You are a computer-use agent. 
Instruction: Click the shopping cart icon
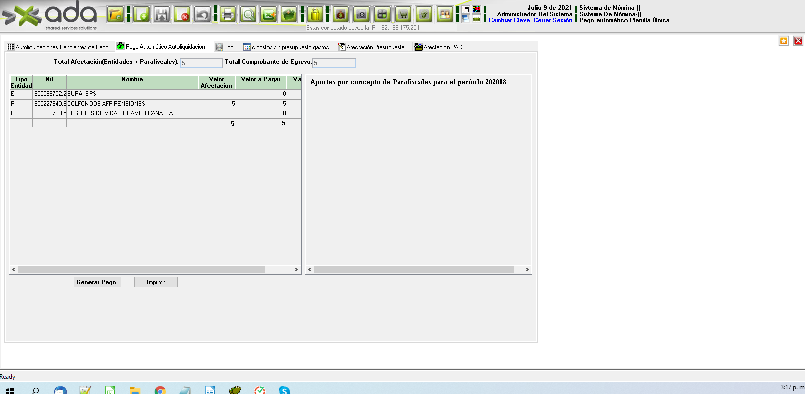tap(403, 14)
